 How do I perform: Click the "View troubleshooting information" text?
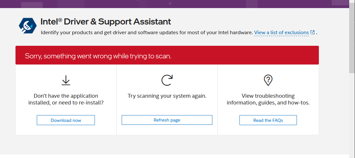268,99
